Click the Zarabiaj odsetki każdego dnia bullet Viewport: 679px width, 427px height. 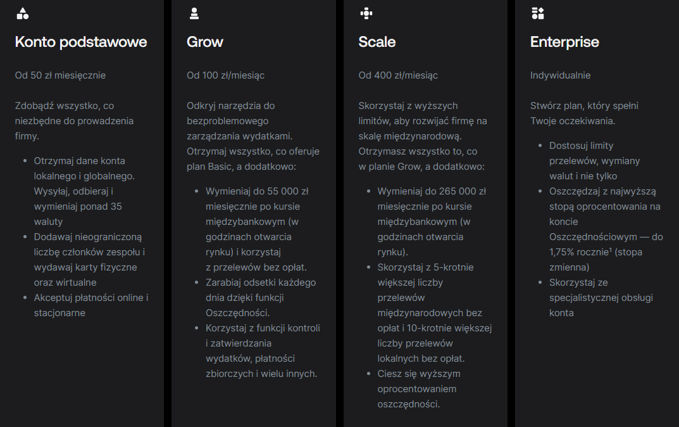click(261, 298)
